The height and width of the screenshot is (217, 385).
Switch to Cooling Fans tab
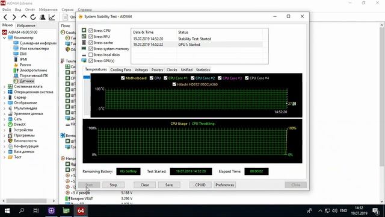pos(121,70)
